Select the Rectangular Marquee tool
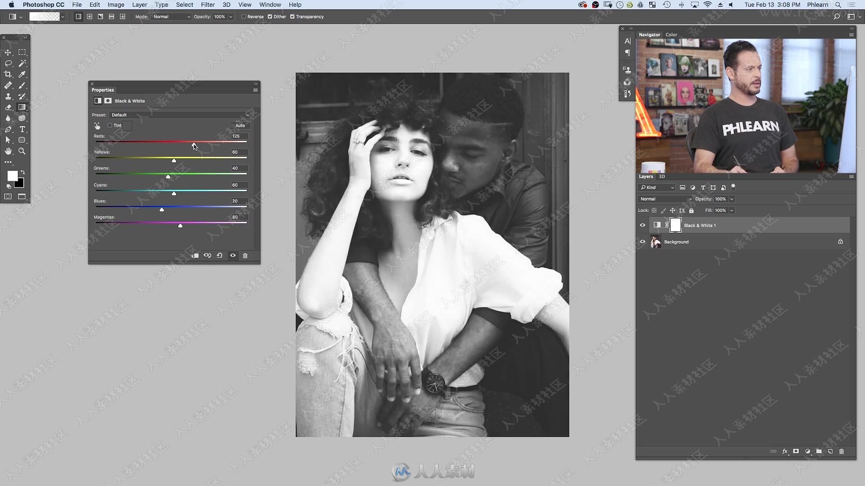 22,52
